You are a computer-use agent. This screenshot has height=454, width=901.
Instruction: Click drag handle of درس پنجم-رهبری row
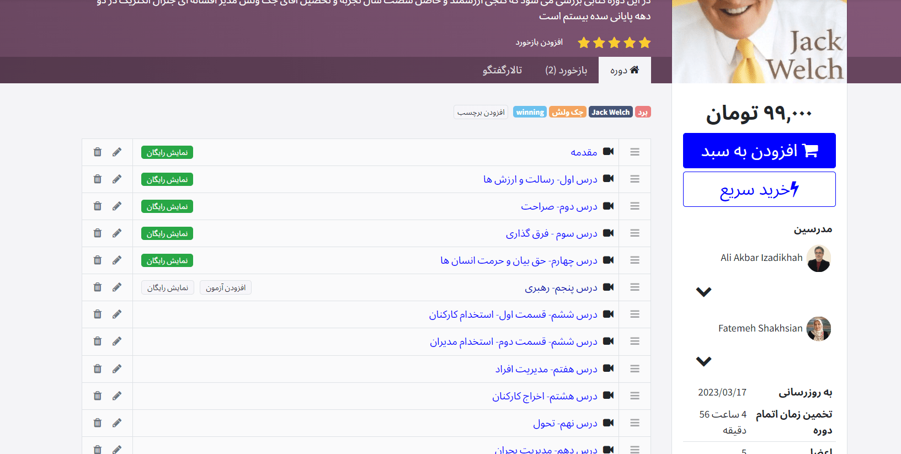[635, 287]
